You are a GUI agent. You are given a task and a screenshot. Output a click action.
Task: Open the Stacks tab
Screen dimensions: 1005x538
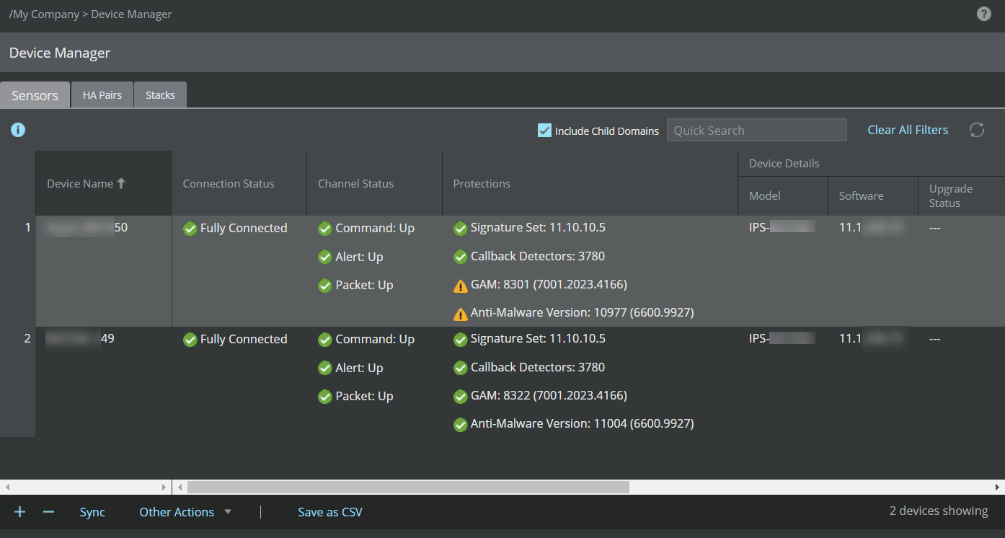[160, 95]
